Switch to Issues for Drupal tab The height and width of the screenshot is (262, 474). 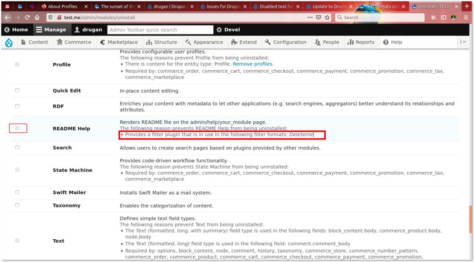tap(223, 6)
